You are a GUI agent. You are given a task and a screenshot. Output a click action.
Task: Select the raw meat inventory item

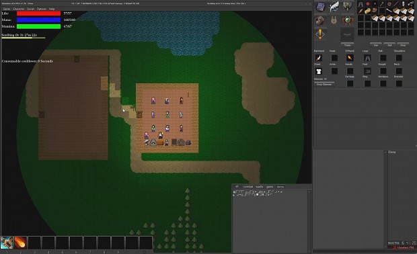[x=375, y=11]
